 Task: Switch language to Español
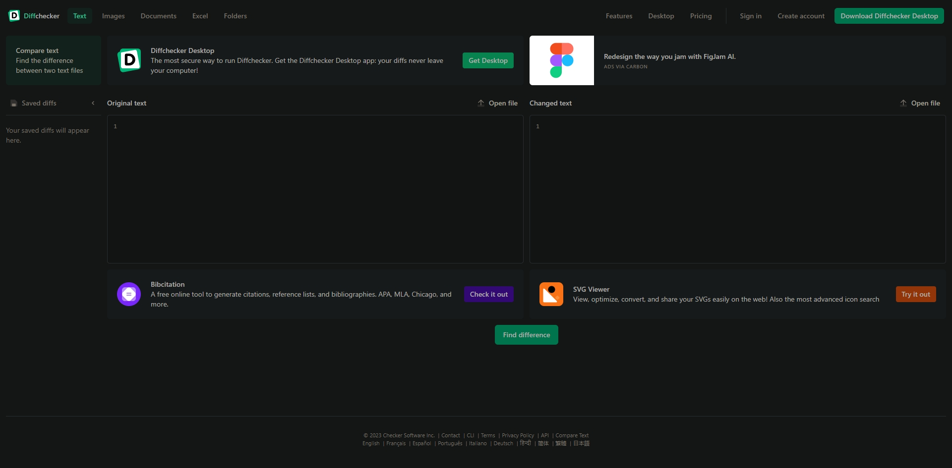click(x=422, y=444)
